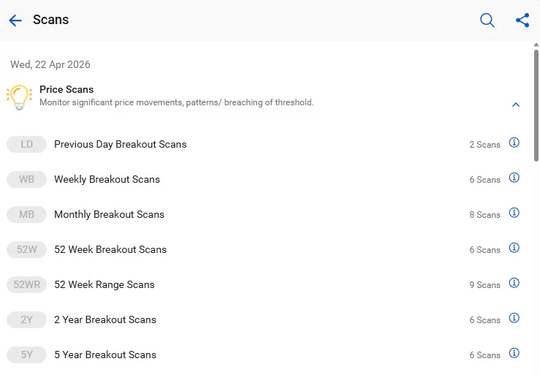Image resolution: width=540 pixels, height=375 pixels.
Task: Click the 5Y badge
Action: click(27, 355)
